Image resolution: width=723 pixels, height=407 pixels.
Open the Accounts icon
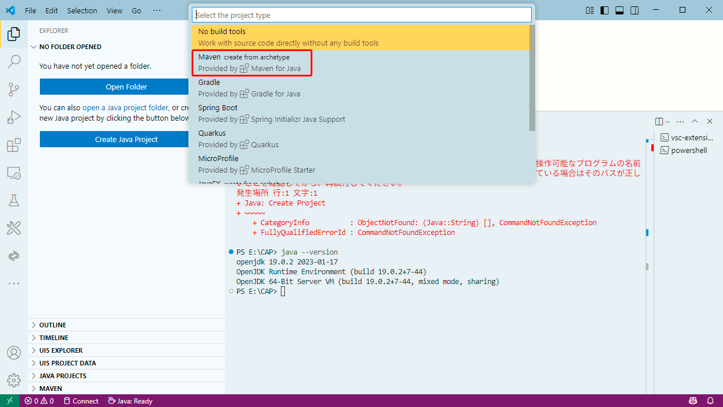pos(14,352)
